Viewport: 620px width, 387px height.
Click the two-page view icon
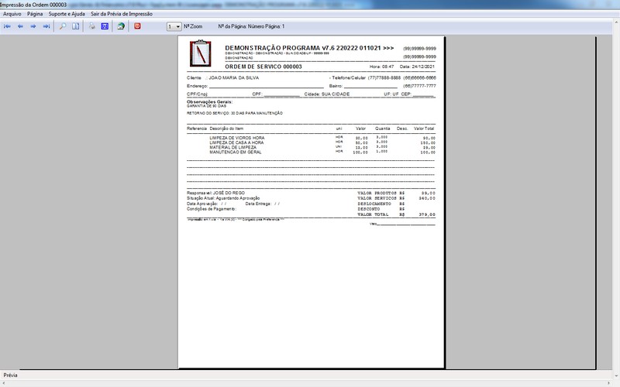[75, 26]
